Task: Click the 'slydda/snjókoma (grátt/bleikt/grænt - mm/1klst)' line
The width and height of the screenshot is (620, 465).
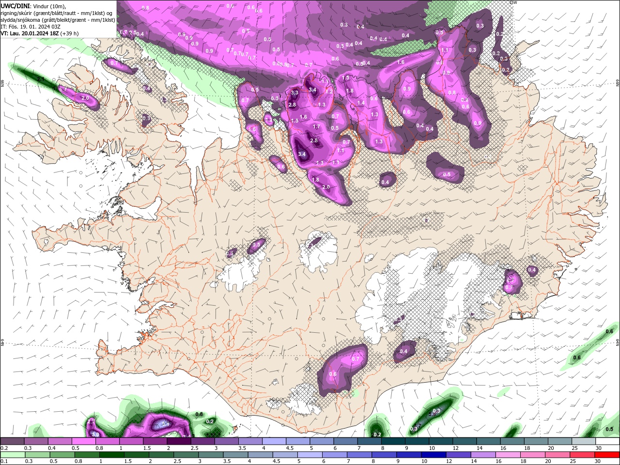Action: [58, 20]
